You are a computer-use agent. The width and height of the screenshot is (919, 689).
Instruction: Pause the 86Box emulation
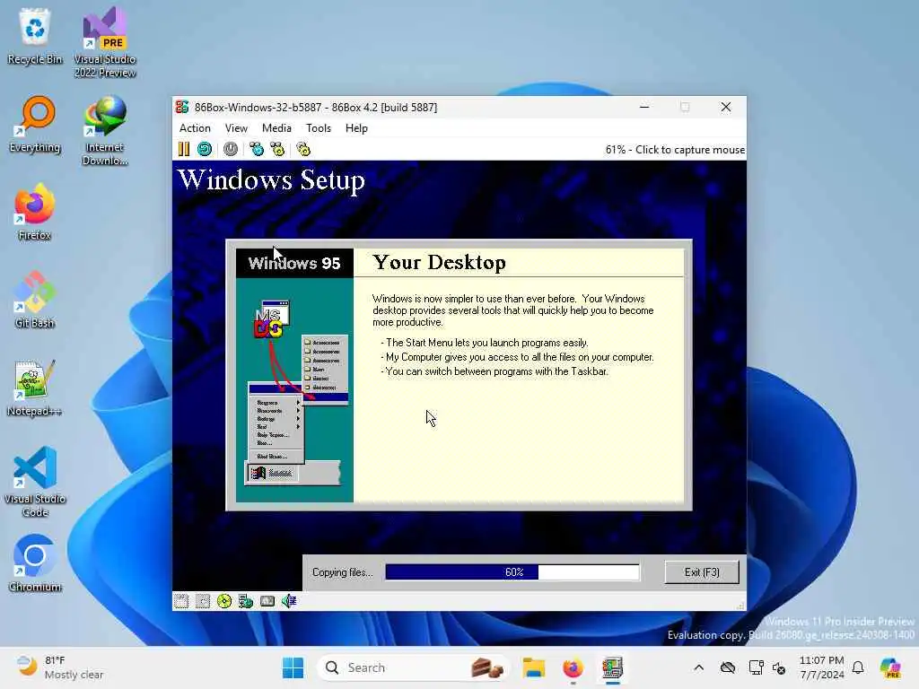[183, 150]
